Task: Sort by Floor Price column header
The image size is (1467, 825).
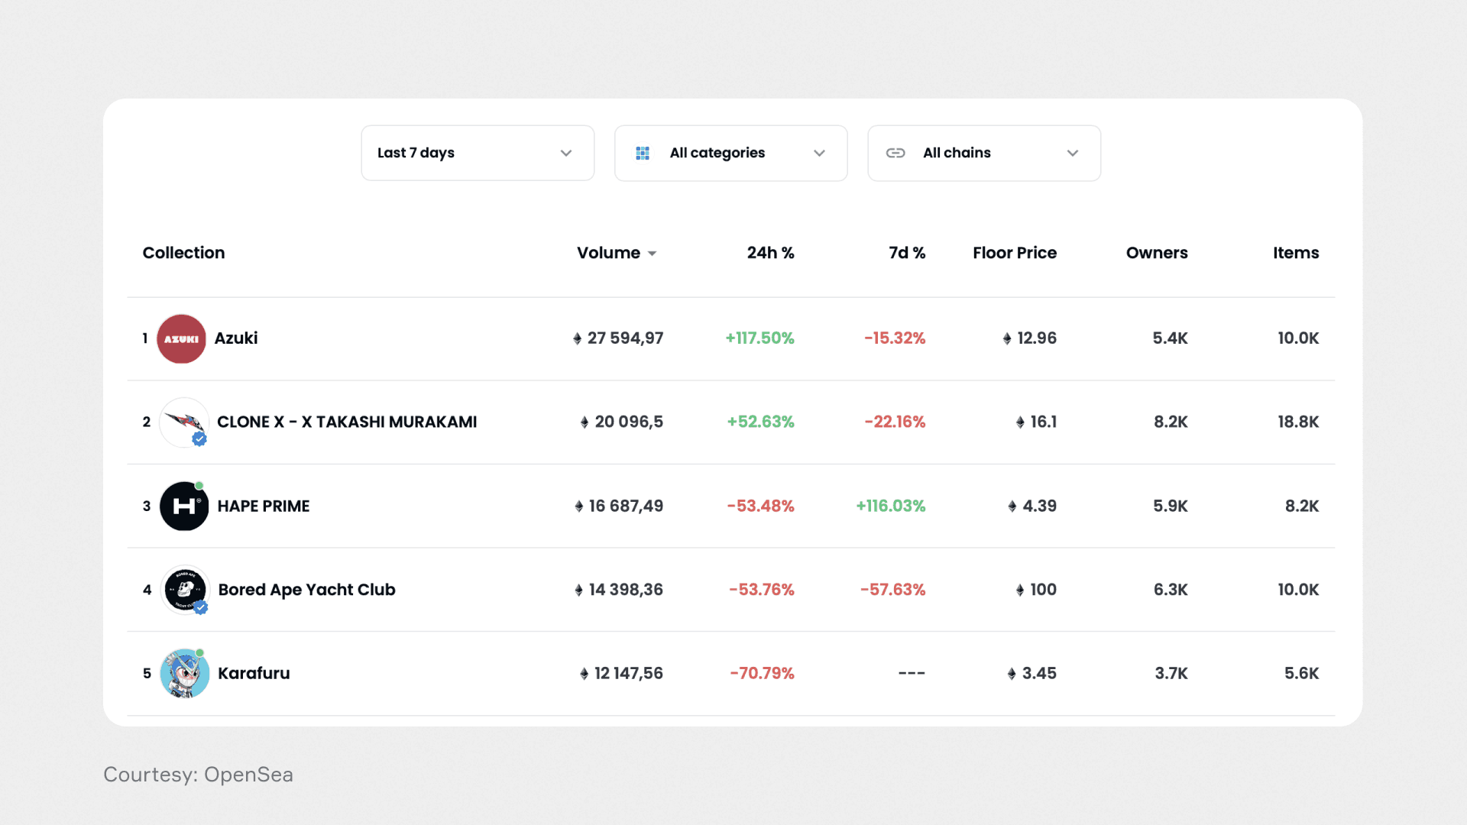Action: click(x=1015, y=253)
